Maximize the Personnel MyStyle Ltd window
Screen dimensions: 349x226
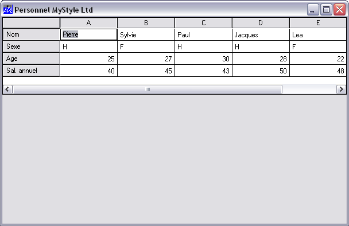tap(326, 10)
